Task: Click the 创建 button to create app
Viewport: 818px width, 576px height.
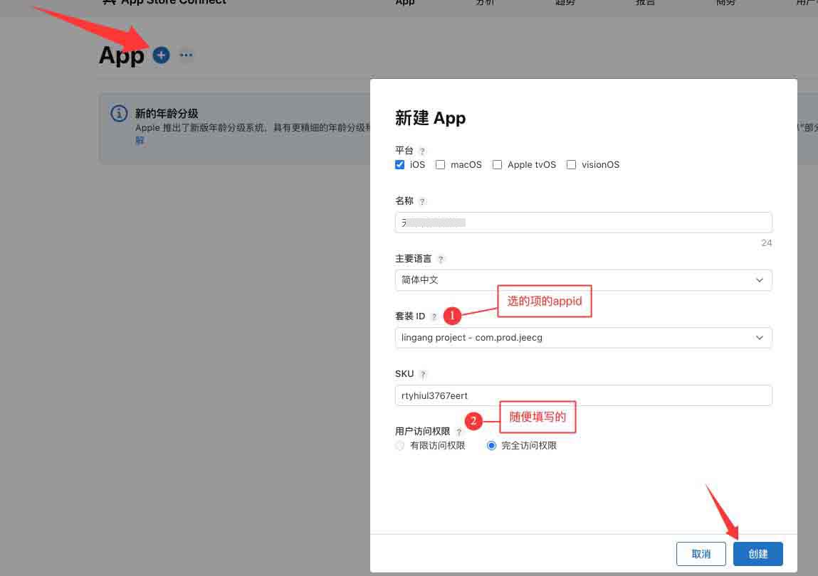Action: [x=757, y=554]
